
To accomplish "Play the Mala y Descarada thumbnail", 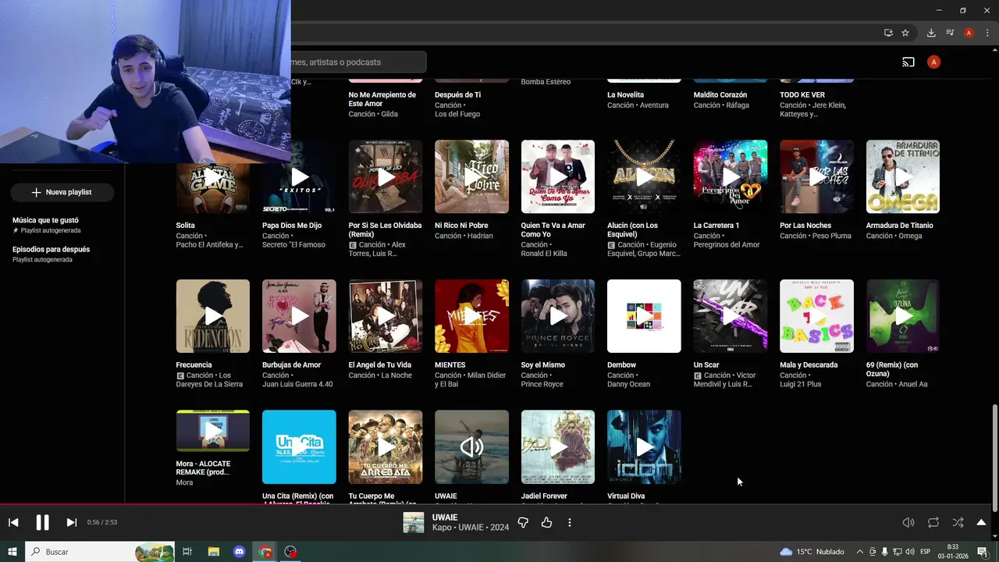I will [x=816, y=316].
